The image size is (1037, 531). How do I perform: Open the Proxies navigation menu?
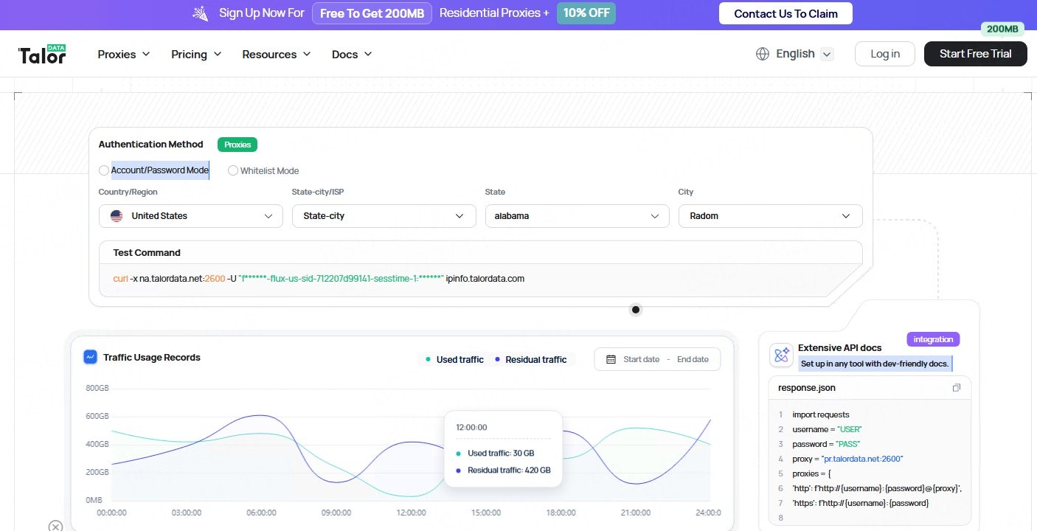click(124, 54)
